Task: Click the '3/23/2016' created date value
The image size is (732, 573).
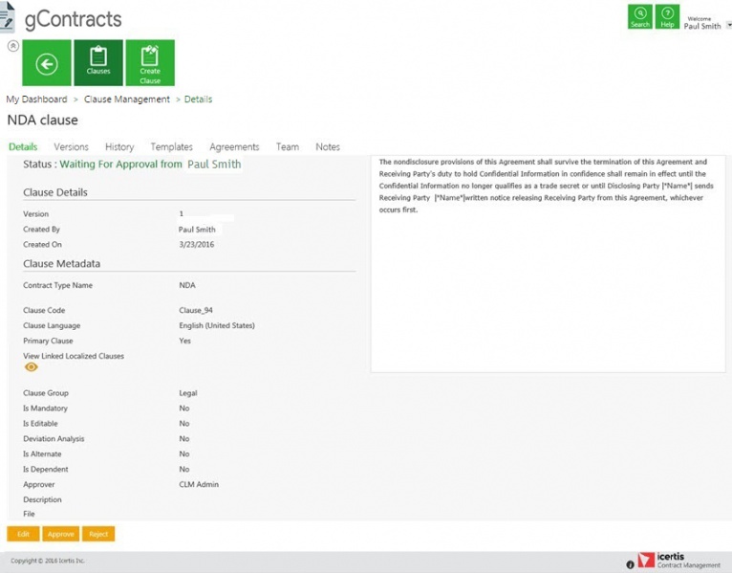Action: tap(197, 245)
